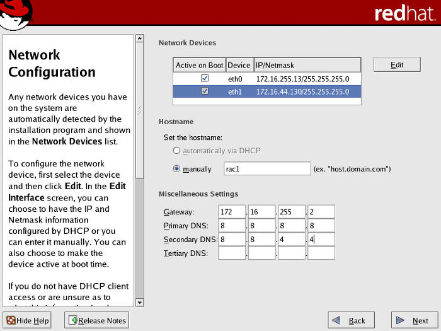Click the Network Configuration help heading
Viewport: 441px width, 331px height.
(52, 63)
